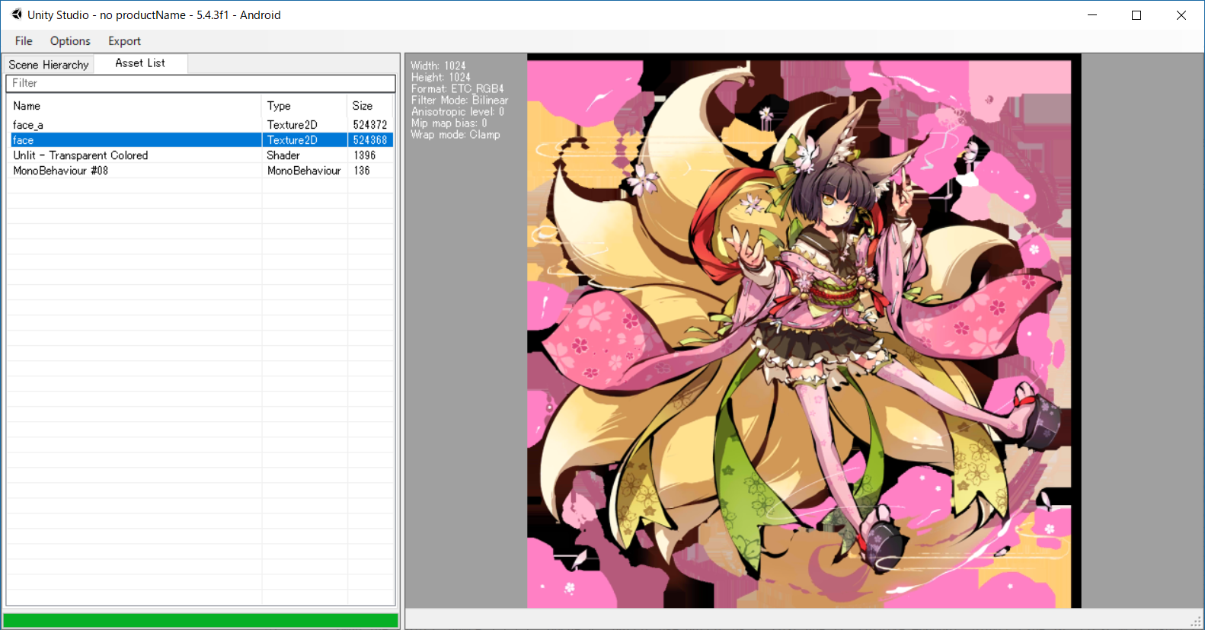Select the highlighted face asset row
Screen dimensions: 1205x630
tap(200, 140)
